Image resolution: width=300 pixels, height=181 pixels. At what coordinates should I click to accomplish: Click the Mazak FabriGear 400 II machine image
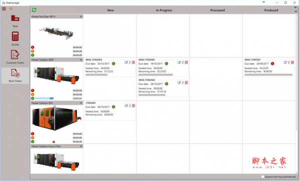coord(56,32)
